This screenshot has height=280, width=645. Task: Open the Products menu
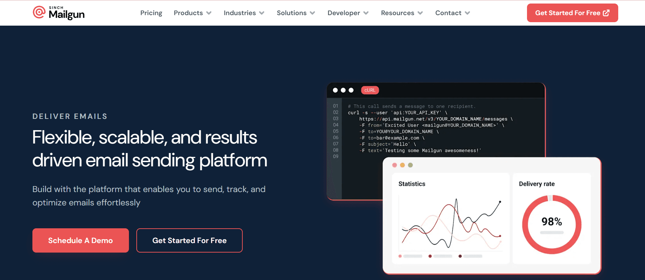[188, 13]
